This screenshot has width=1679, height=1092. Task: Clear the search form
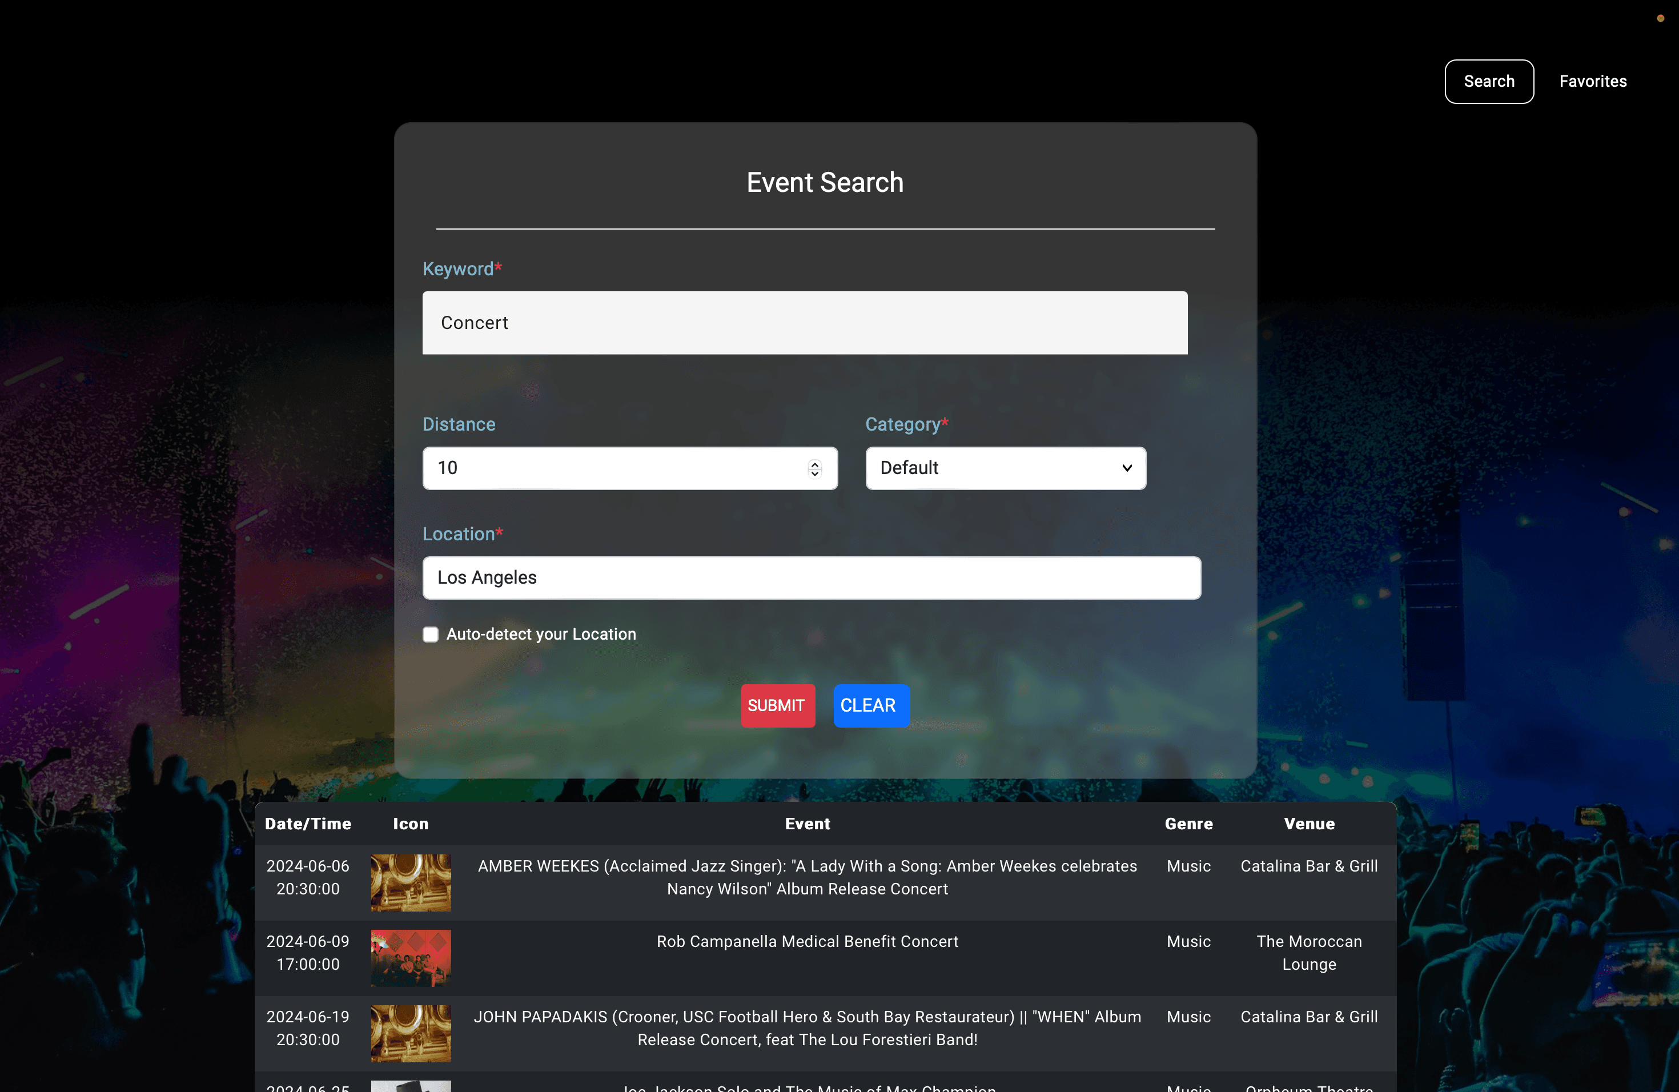(871, 705)
